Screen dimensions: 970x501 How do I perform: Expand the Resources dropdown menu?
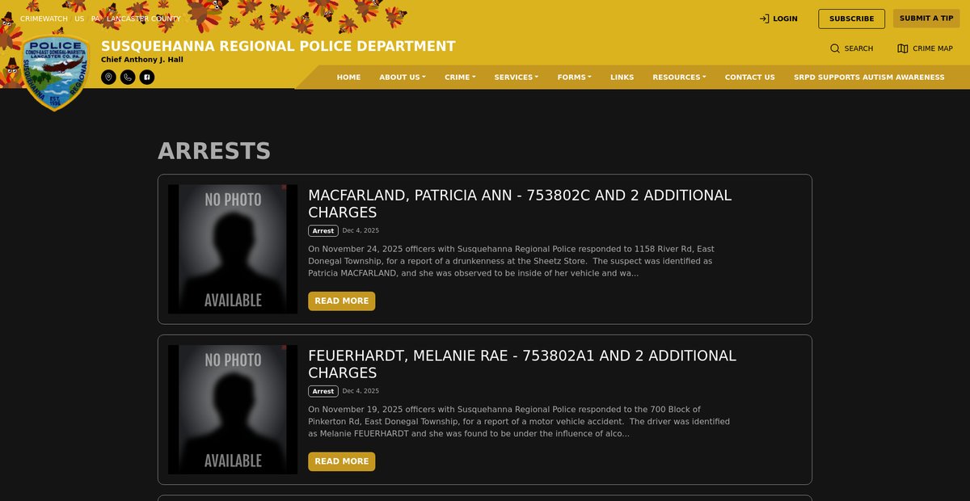[679, 78]
